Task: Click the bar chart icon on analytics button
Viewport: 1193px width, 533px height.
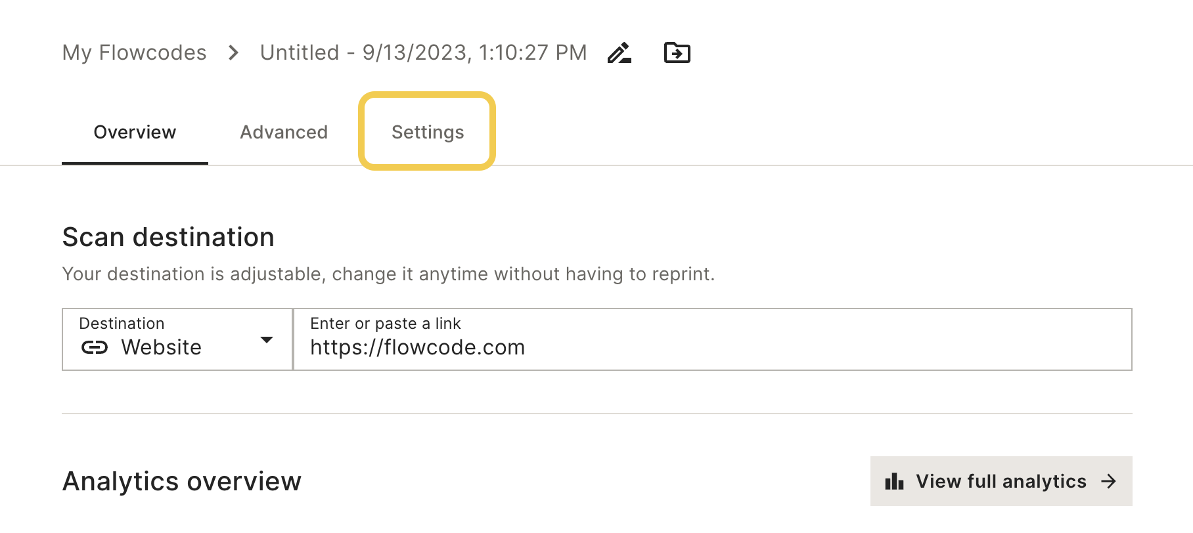Action: click(x=894, y=481)
